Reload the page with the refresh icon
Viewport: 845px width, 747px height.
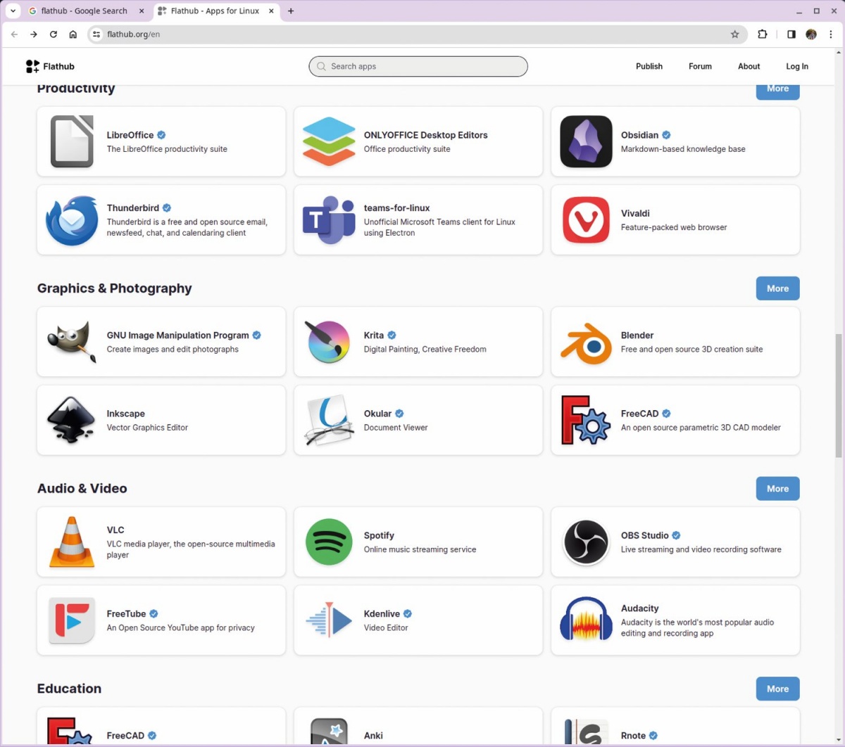coord(53,34)
